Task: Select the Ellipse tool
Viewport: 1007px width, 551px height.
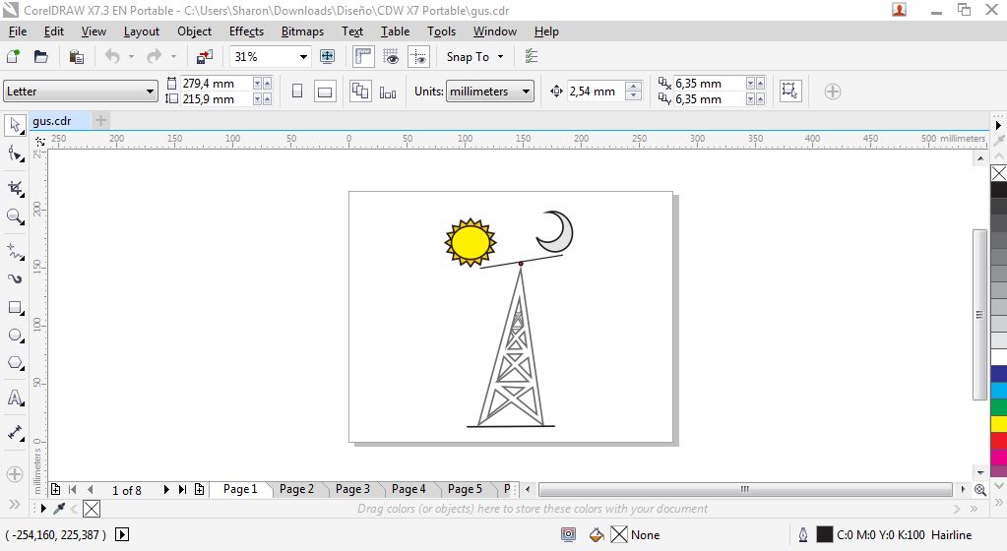Action: click(15, 336)
